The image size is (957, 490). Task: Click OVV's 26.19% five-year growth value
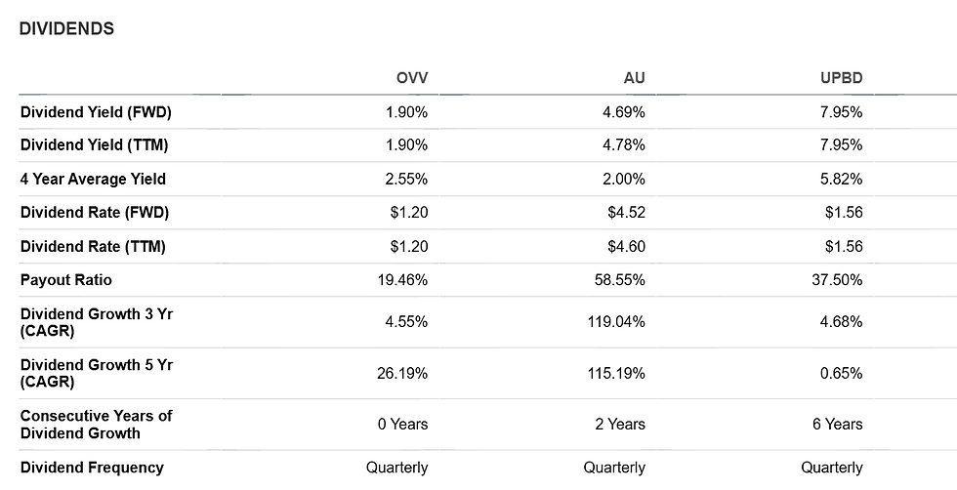point(402,373)
